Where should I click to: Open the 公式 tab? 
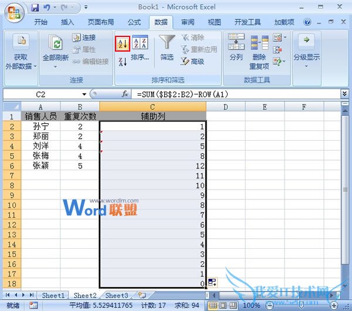coord(134,22)
